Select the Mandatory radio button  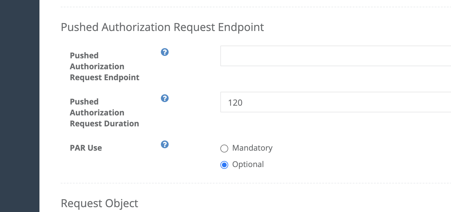point(224,149)
